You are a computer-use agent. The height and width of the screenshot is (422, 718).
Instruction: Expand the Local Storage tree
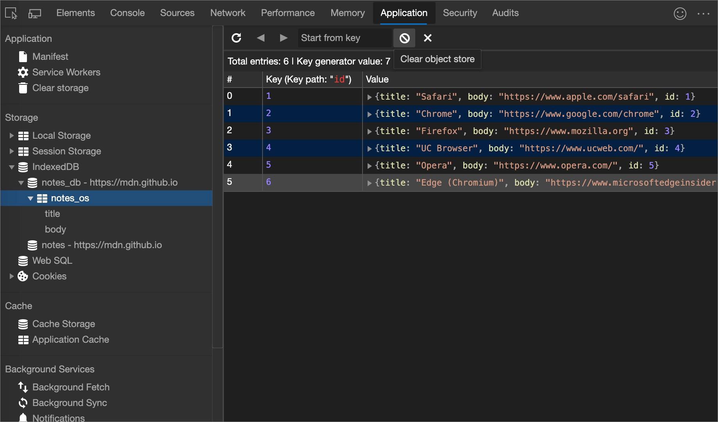[11, 136]
